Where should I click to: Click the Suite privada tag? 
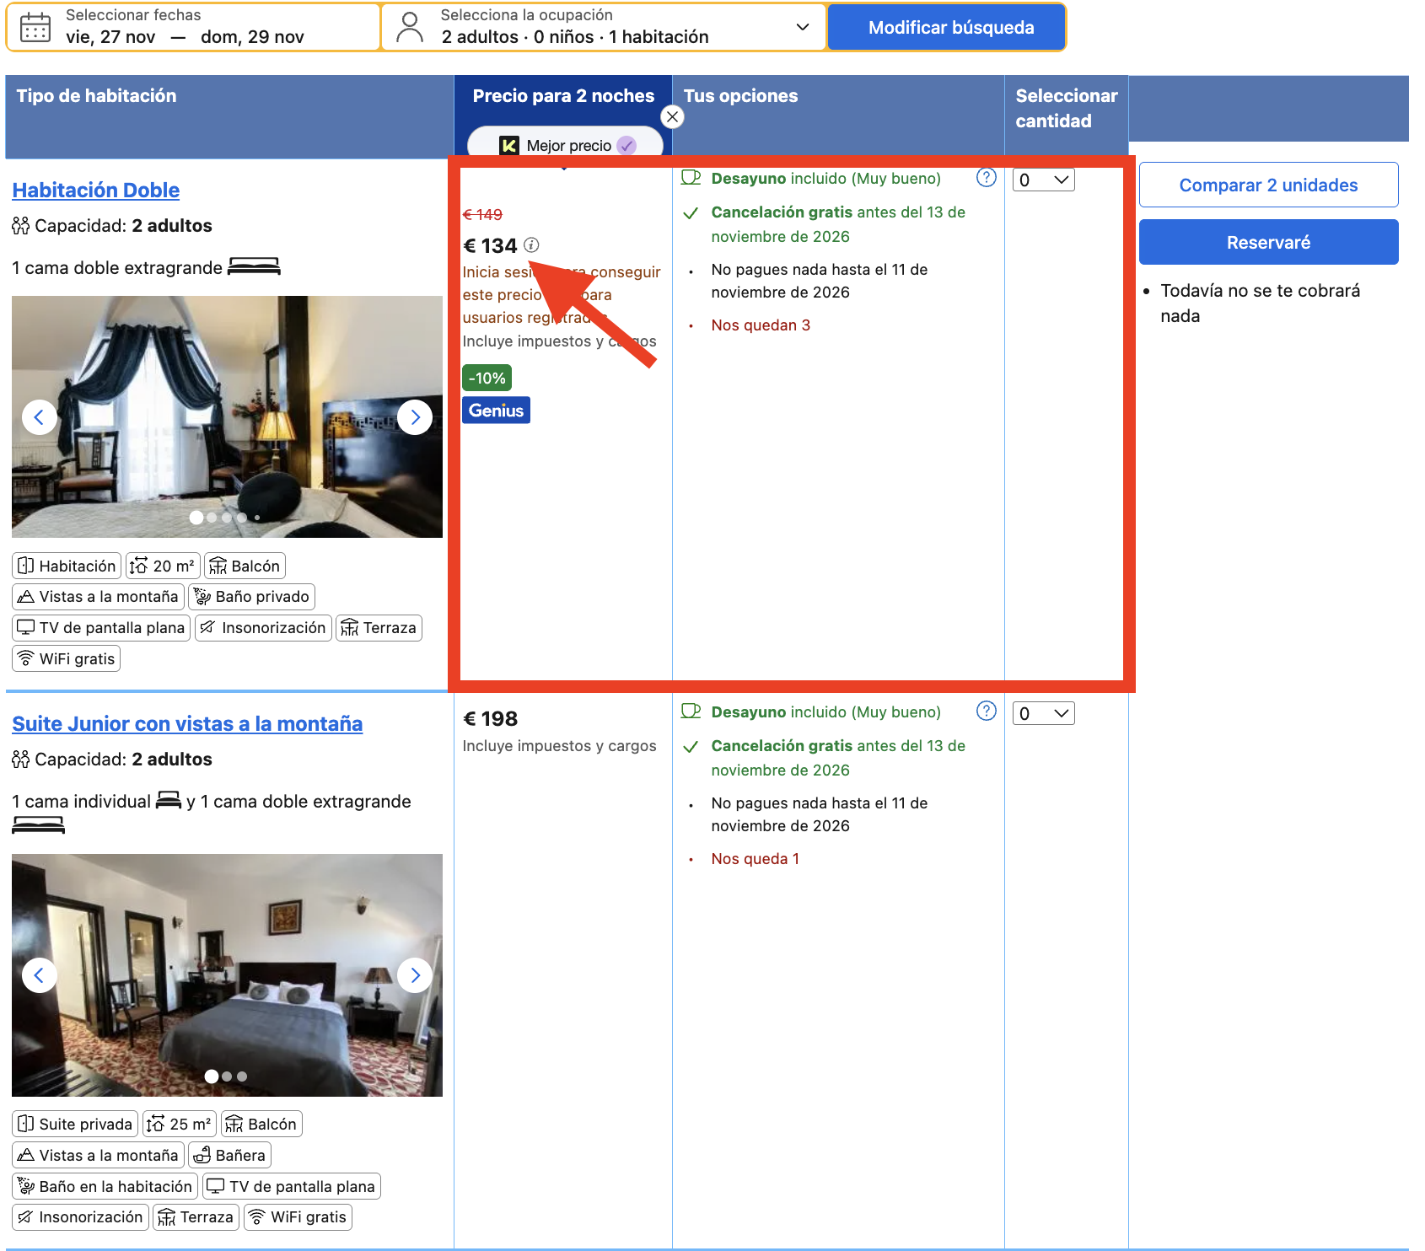[75, 1125]
